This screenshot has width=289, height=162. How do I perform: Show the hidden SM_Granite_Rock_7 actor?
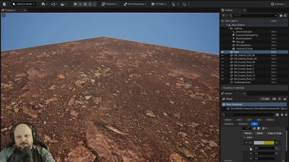pyautogui.click(x=223, y=66)
